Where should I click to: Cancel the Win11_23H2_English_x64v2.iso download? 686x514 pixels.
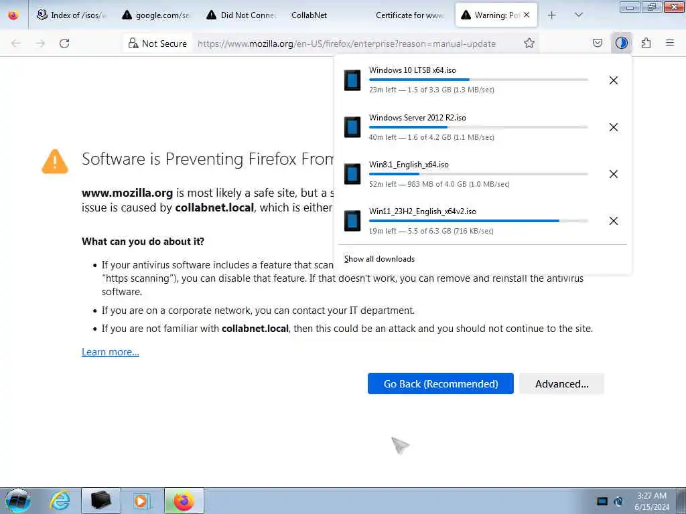(x=614, y=221)
